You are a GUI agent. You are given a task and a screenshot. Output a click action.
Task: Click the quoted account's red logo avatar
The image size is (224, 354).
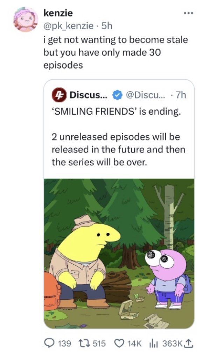coord(58,94)
